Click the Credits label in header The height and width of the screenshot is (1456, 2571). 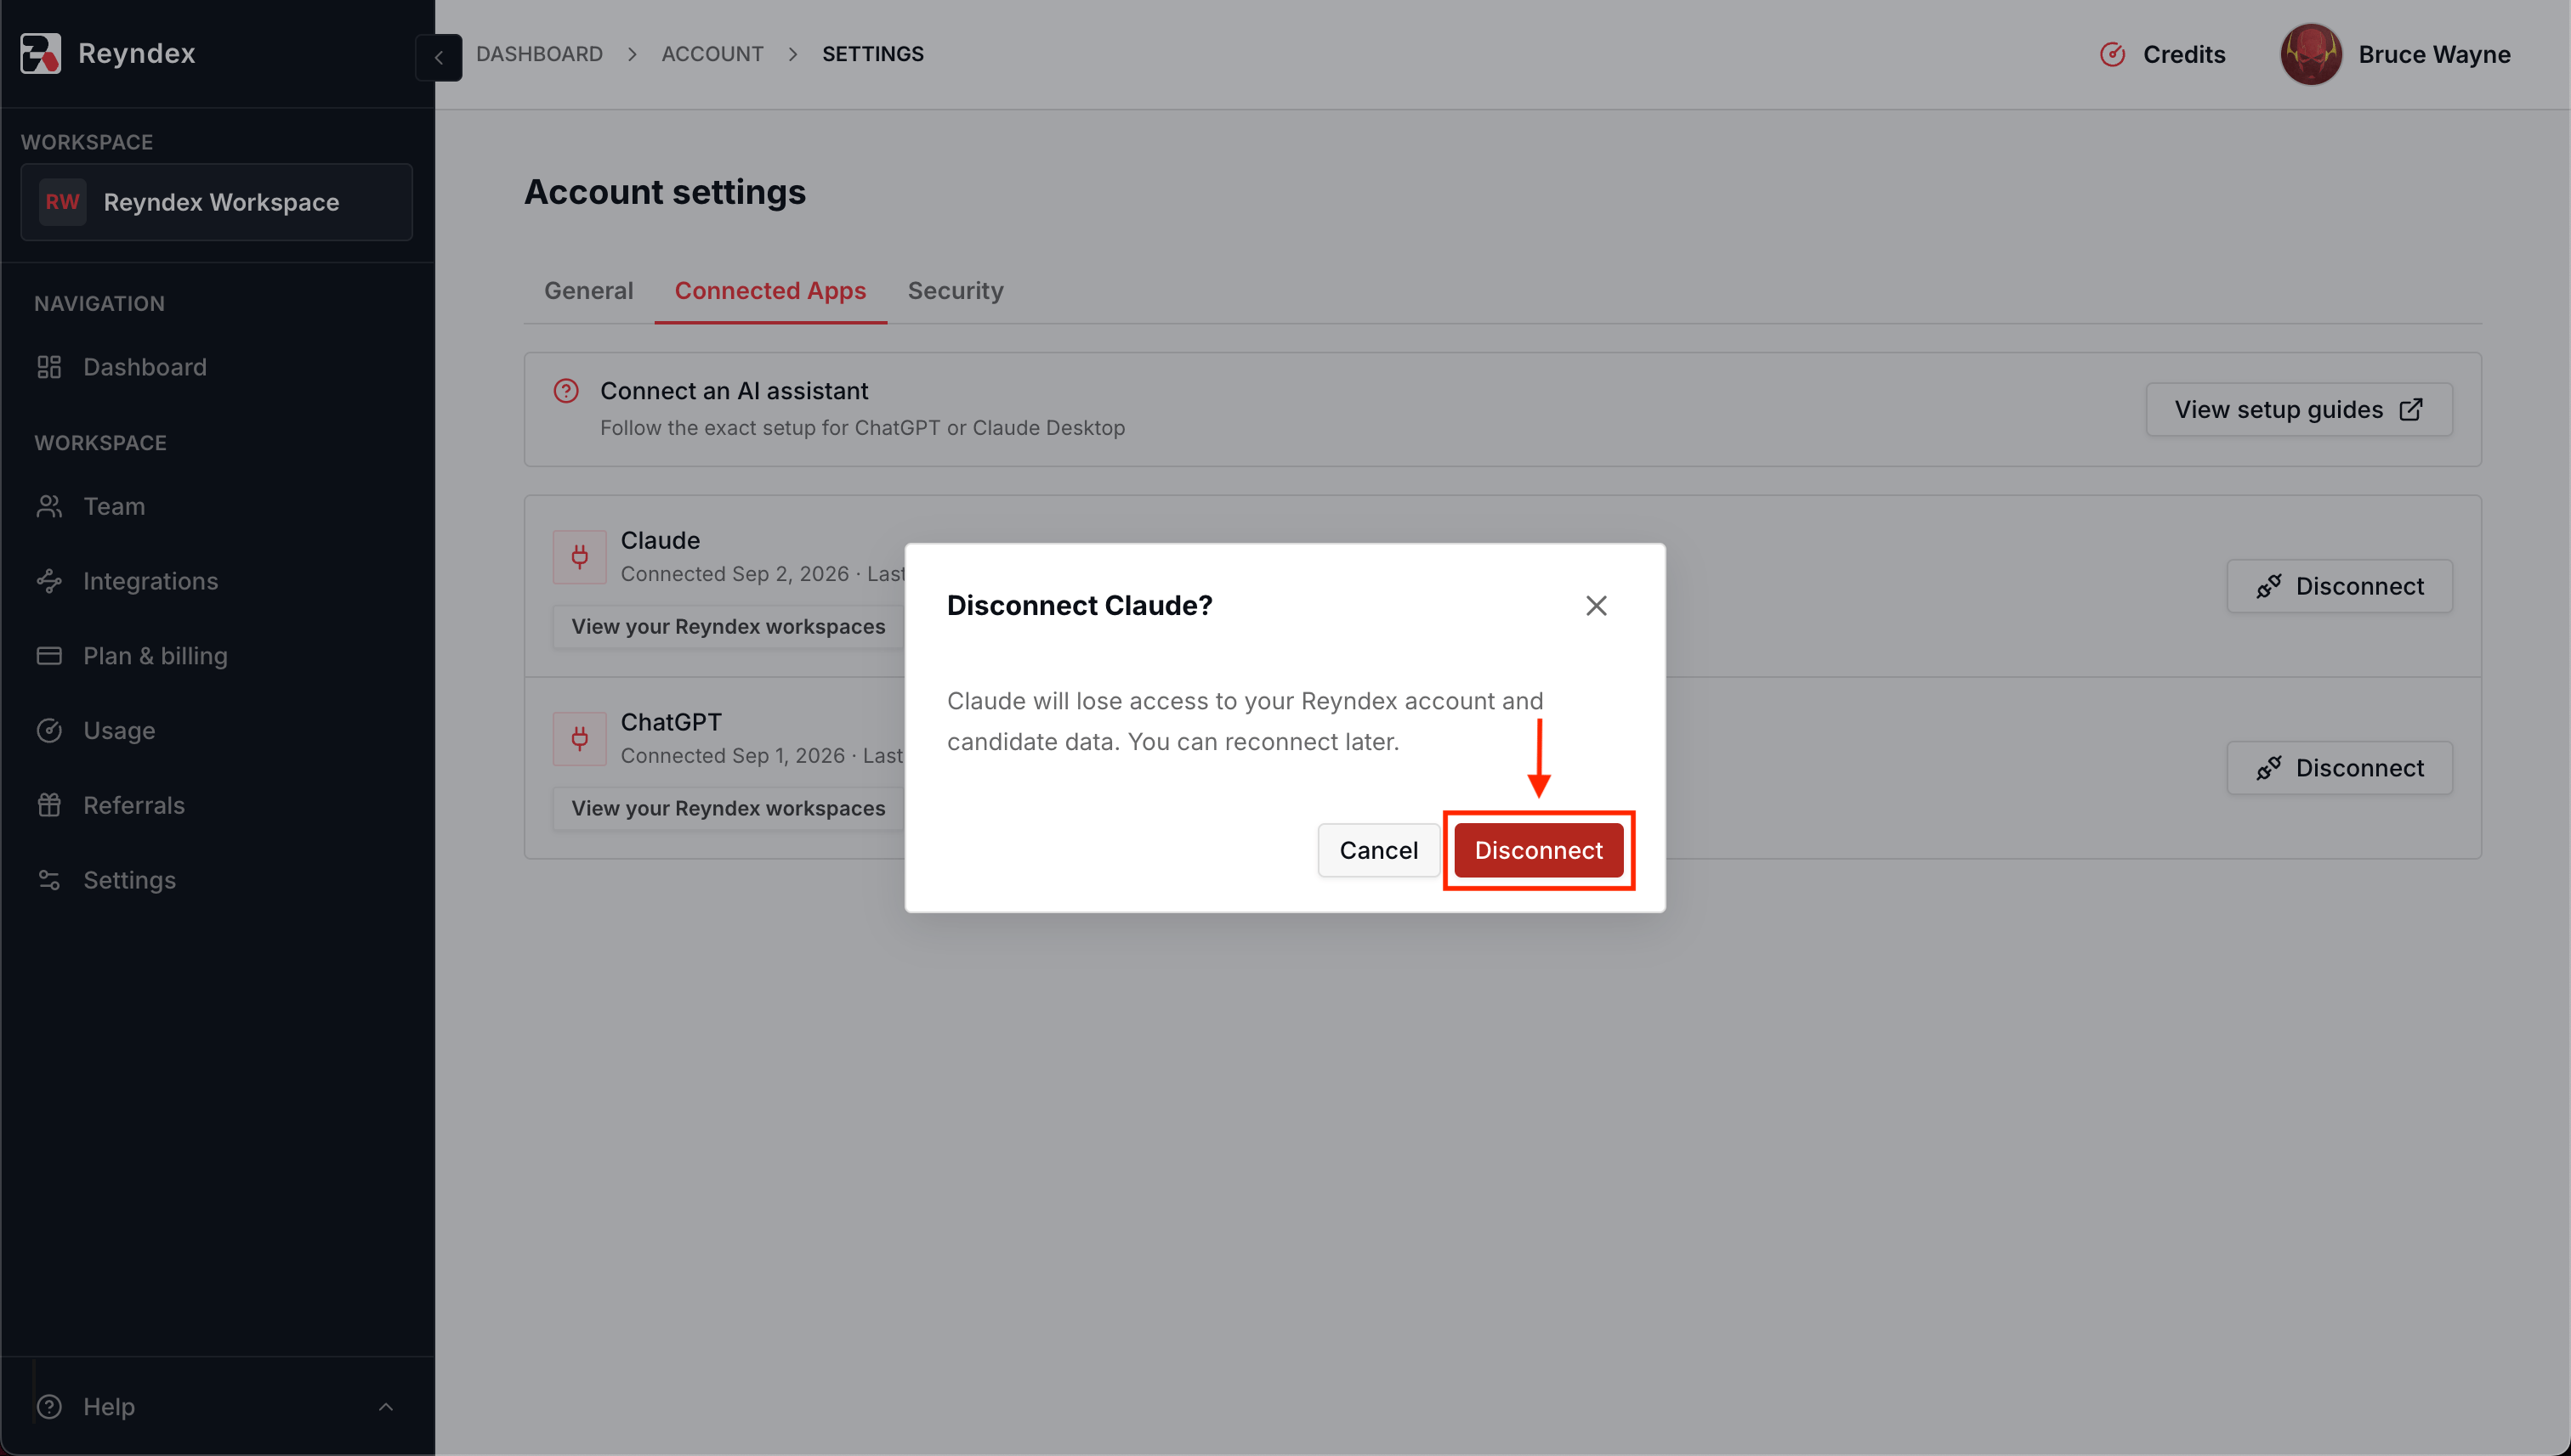[2183, 54]
